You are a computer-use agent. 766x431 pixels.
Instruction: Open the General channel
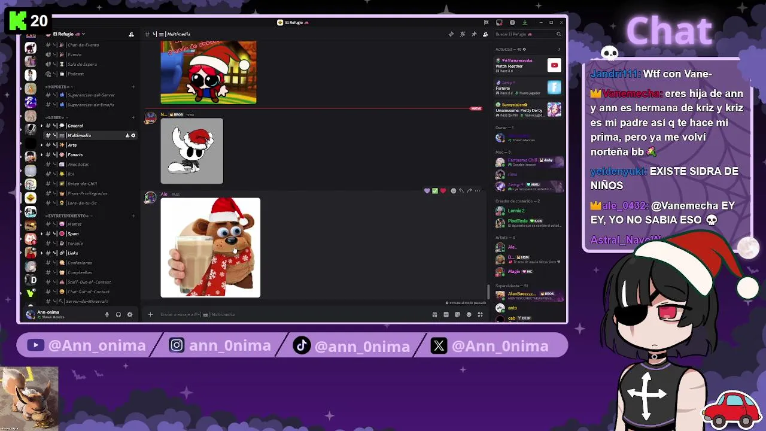(x=90, y=126)
